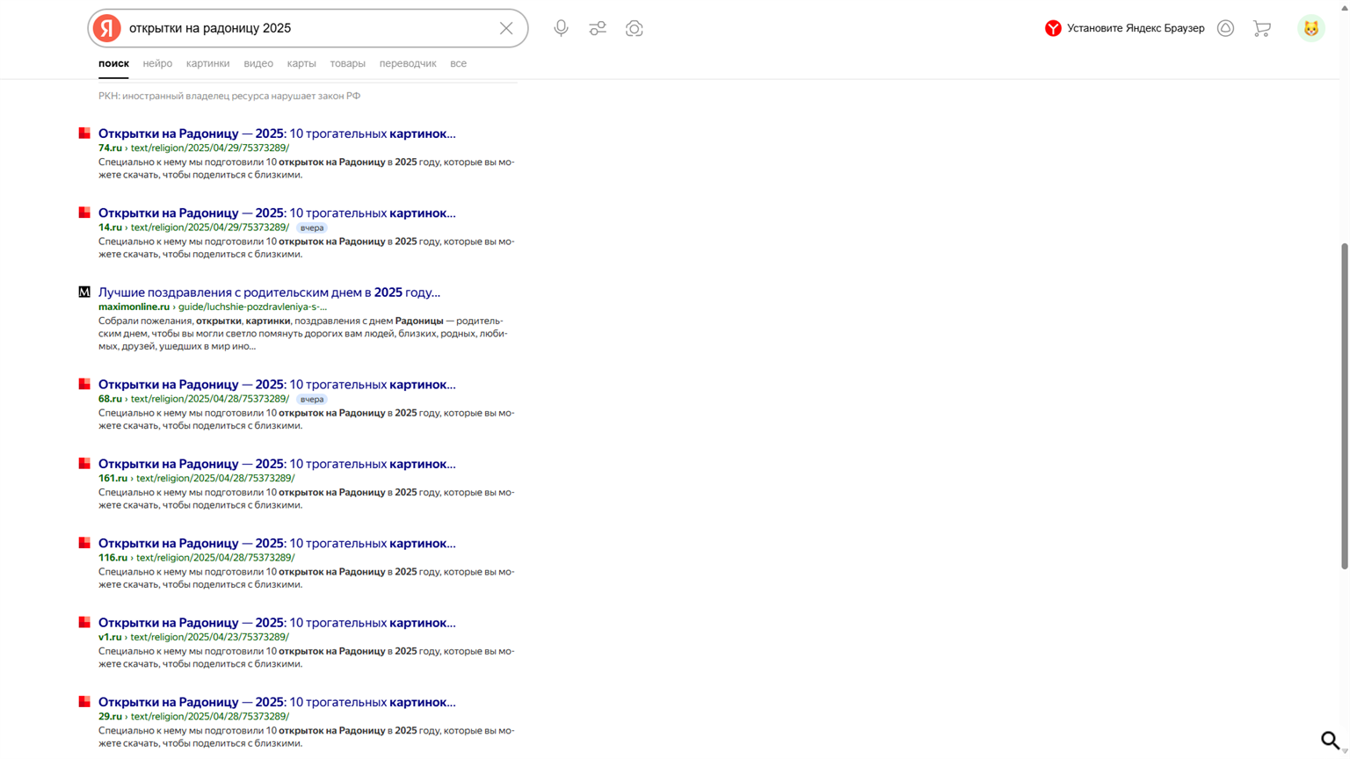Open 116.ru result title link

click(277, 543)
